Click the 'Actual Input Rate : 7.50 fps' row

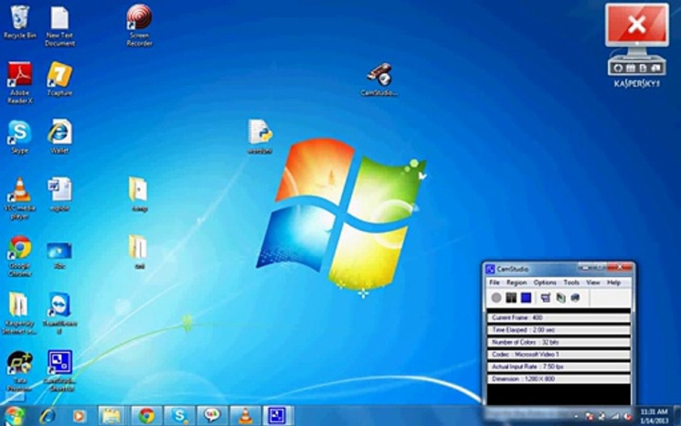pyautogui.click(x=559, y=366)
